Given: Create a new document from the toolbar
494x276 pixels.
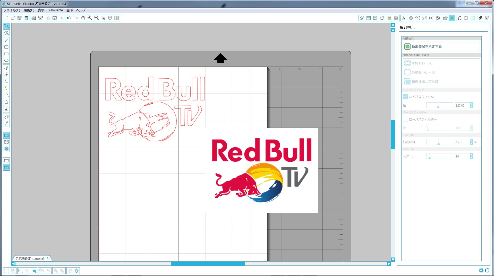Looking at the screenshot, I should 6,18.
